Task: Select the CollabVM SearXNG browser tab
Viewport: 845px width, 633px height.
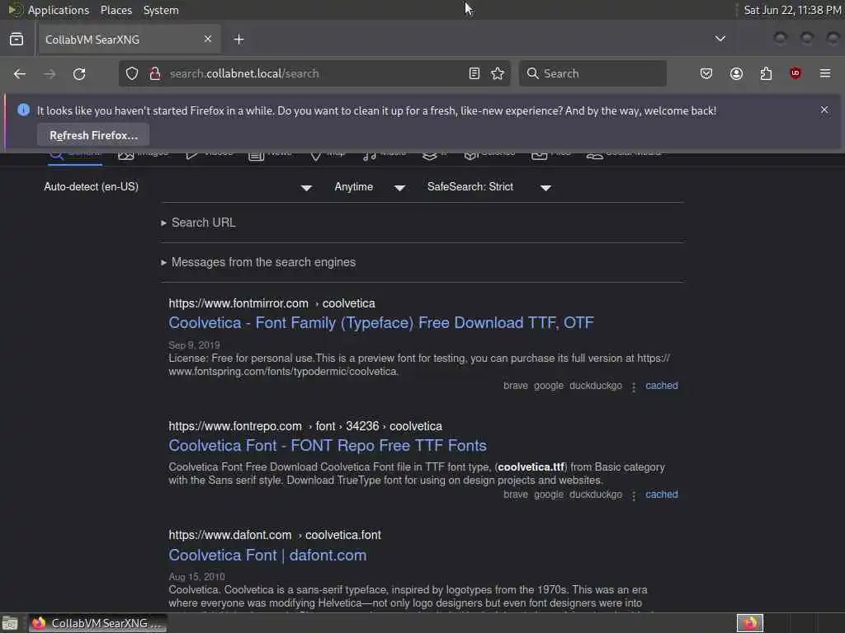Action: click(128, 40)
